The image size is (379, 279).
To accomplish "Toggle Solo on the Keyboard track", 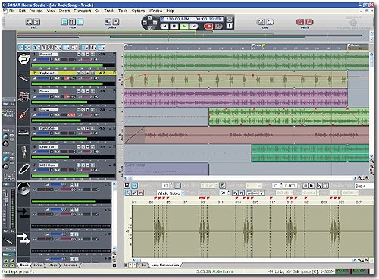I will 83,73.
